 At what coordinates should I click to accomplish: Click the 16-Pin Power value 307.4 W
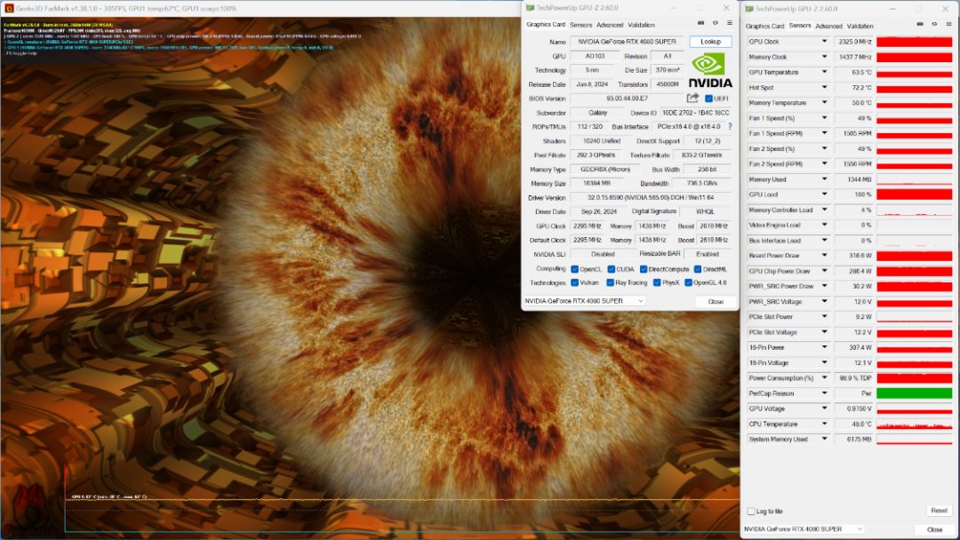[854, 347]
